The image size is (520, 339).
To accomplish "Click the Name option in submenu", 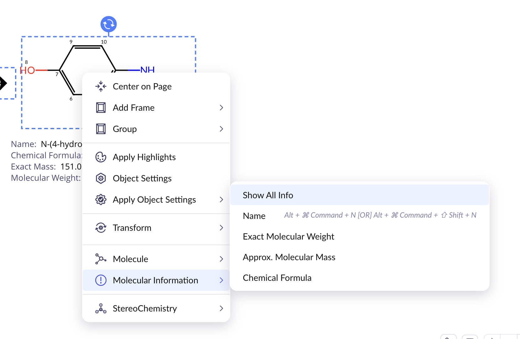I will click(x=254, y=216).
